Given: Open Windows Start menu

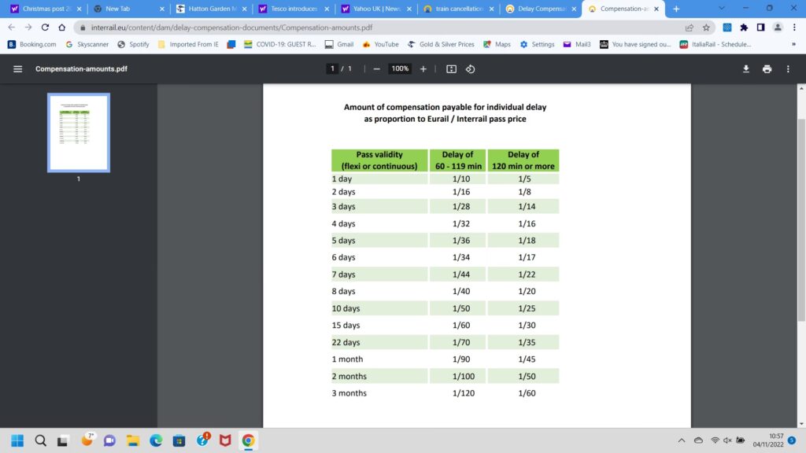Looking at the screenshot, I should click(x=17, y=440).
